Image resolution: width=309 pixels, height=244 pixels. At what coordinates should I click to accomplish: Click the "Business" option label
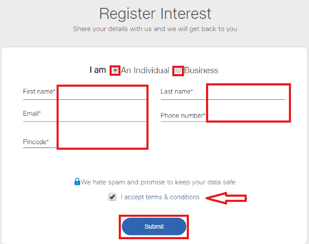(x=201, y=70)
